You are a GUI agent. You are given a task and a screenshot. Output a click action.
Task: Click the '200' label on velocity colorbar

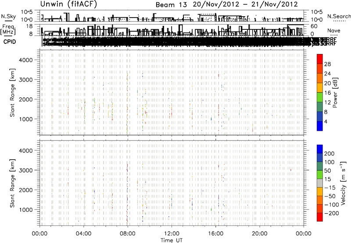tap(330, 154)
